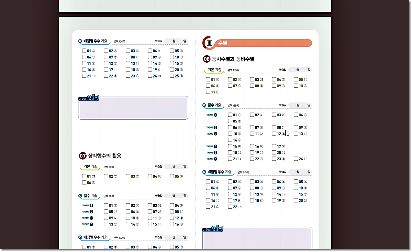Tick the checkbox for answer '16 63'
This screenshot has height=252, width=412.
pos(252,146)
